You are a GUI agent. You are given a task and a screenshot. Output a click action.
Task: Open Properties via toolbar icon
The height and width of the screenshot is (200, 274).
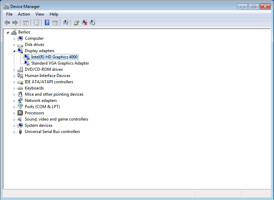[x=36, y=22]
